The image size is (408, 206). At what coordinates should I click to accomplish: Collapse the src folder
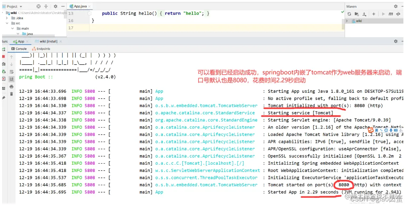pos(7,23)
